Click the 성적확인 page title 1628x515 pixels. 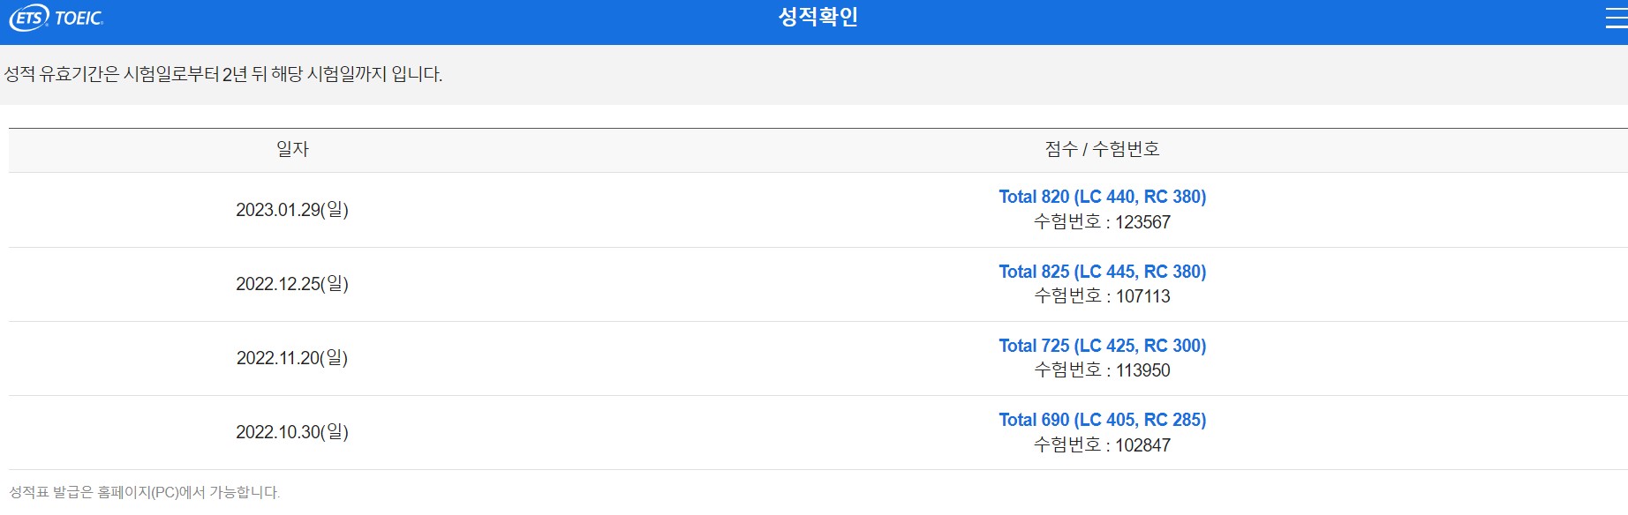818,17
